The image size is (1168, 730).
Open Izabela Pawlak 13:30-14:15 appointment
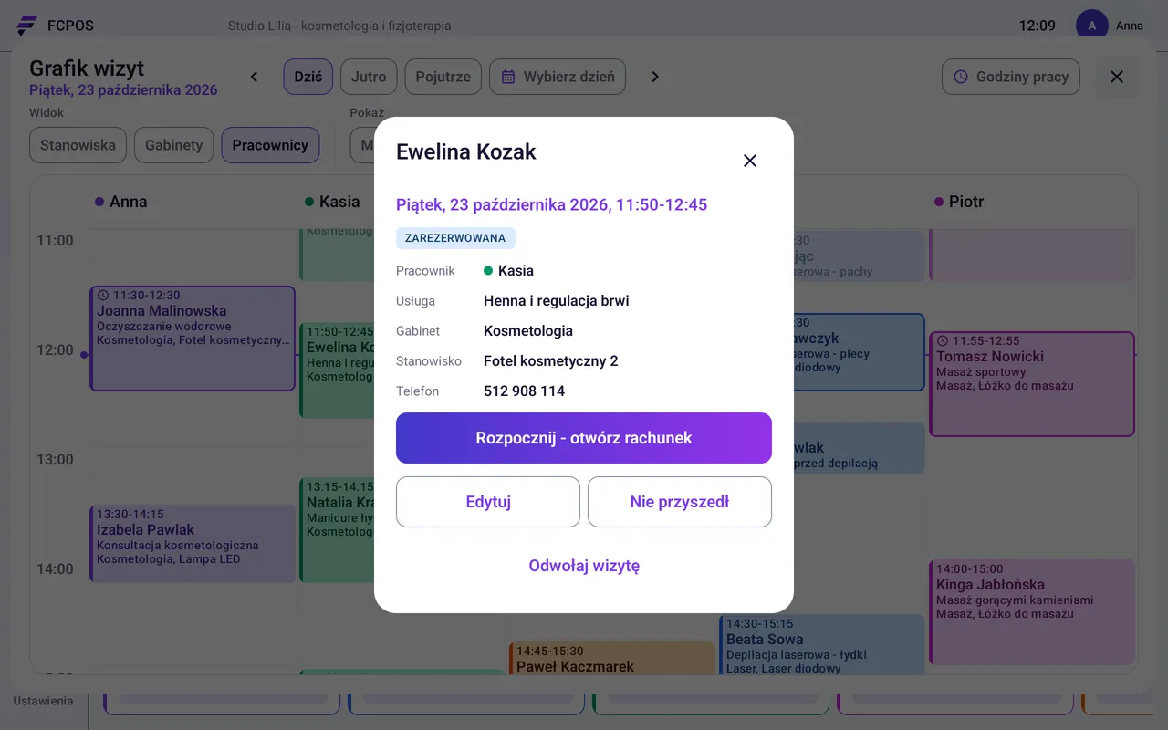point(193,544)
